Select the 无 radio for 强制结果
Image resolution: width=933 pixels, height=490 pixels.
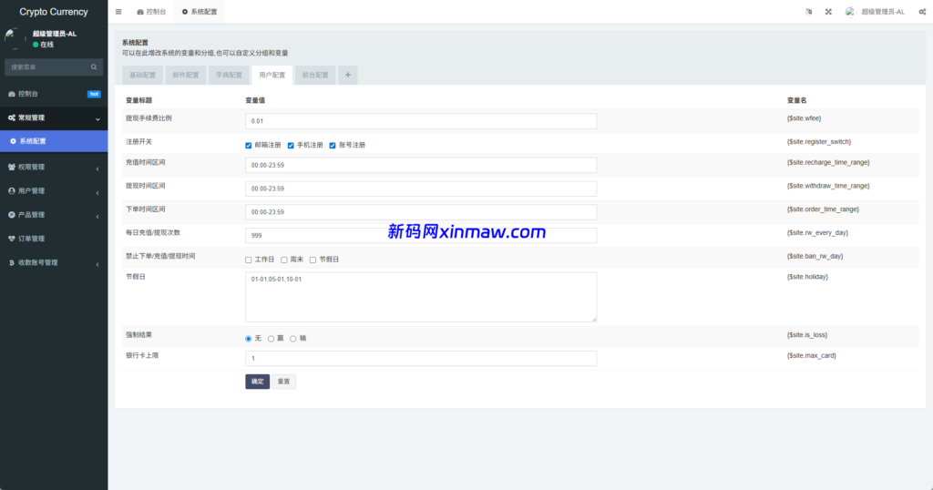coord(248,339)
